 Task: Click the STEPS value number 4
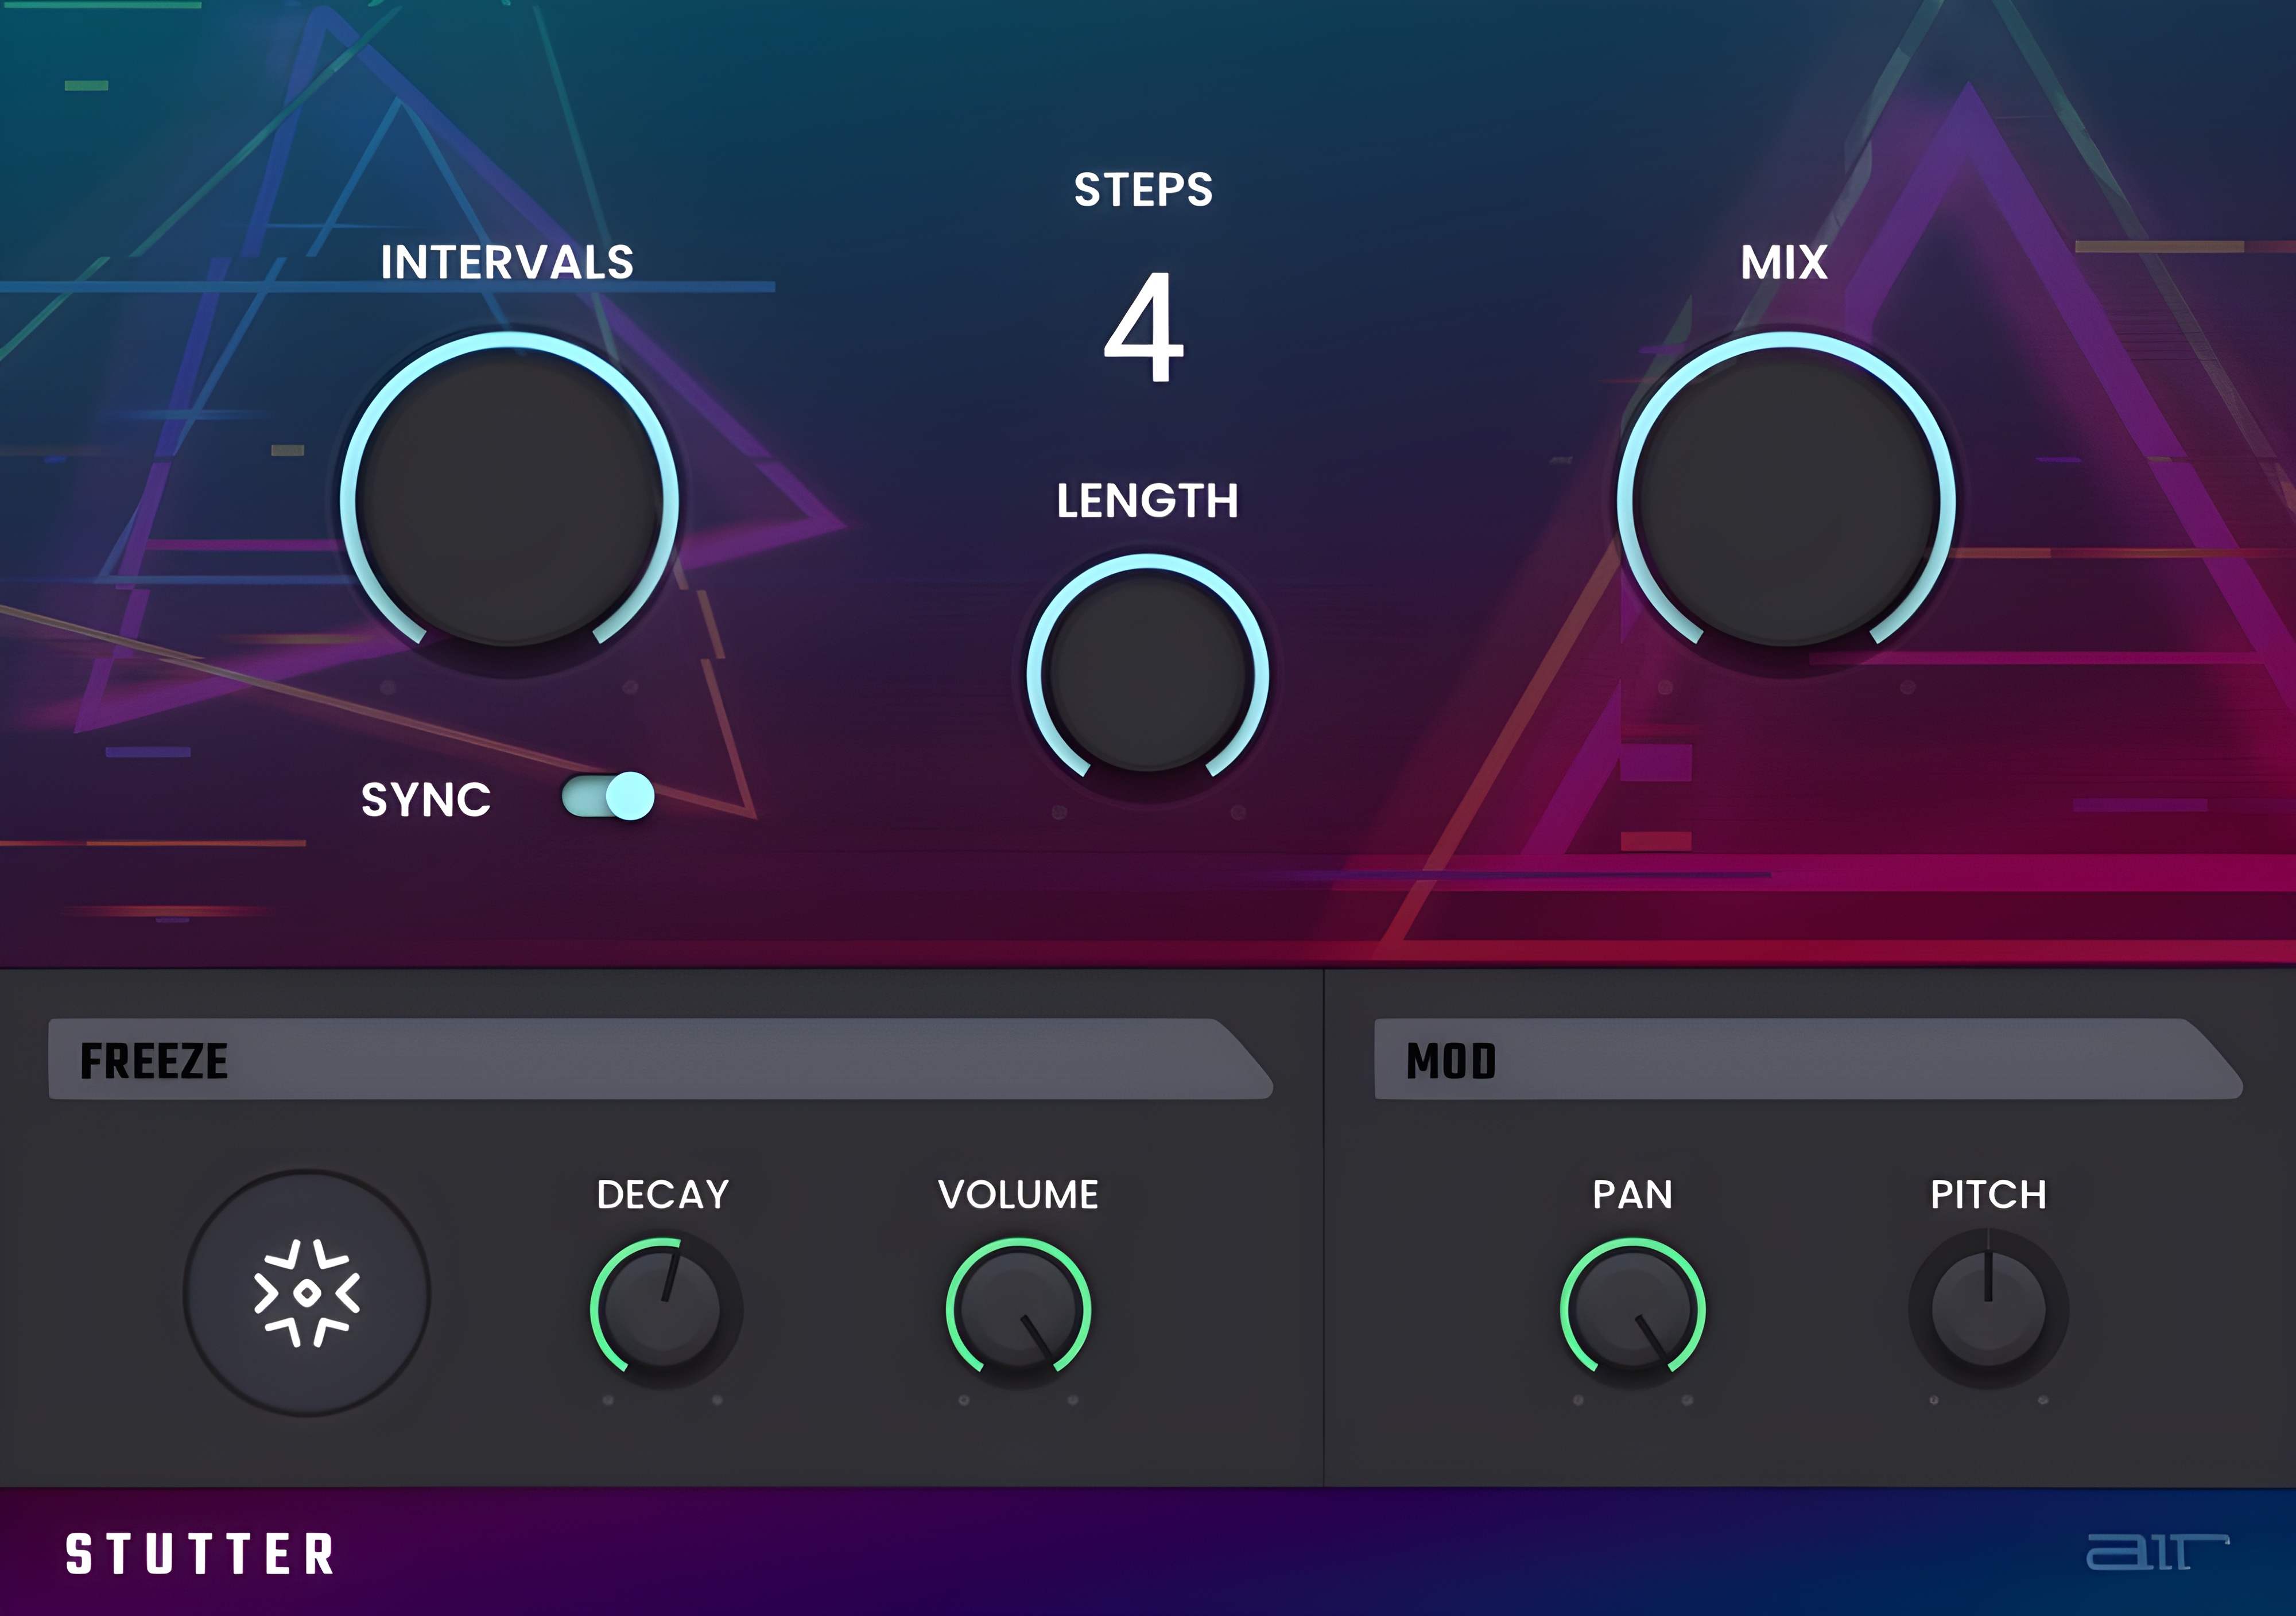[1144, 327]
